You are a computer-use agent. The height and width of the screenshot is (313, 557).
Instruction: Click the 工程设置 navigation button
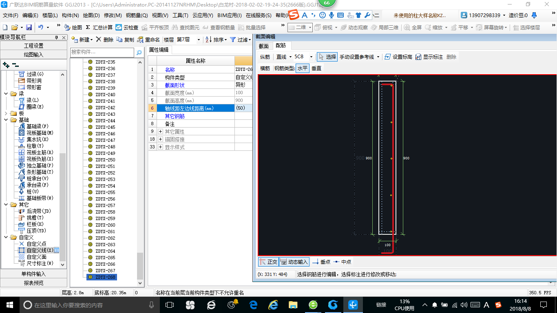pyautogui.click(x=33, y=46)
